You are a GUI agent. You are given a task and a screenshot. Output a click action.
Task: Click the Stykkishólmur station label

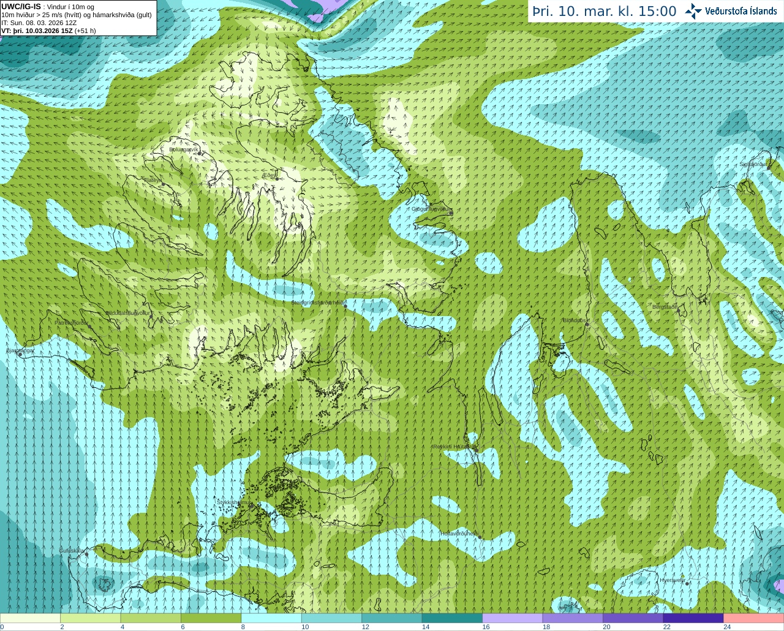click(x=234, y=502)
